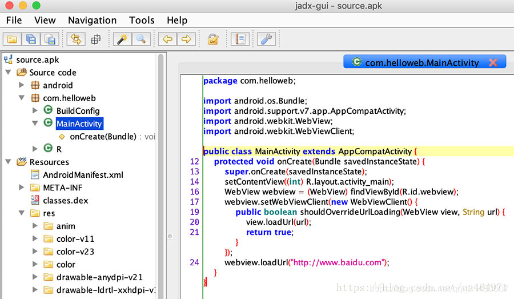Select com.helloweb package label
This screenshot has width=514, height=299.
69,98
